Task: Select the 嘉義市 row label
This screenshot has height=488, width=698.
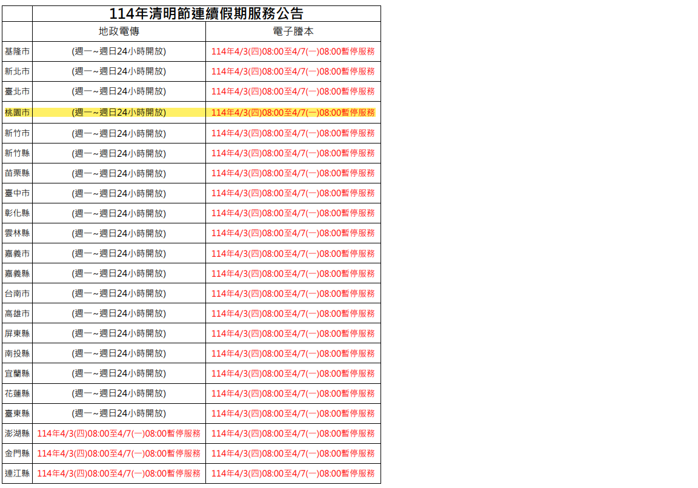Action: [18, 254]
